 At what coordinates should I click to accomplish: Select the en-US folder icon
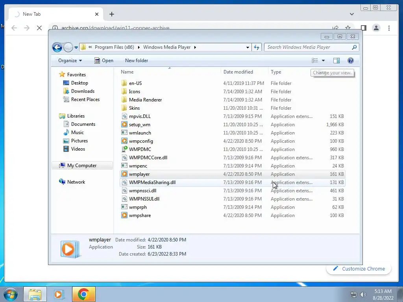(x=124, y=83)
